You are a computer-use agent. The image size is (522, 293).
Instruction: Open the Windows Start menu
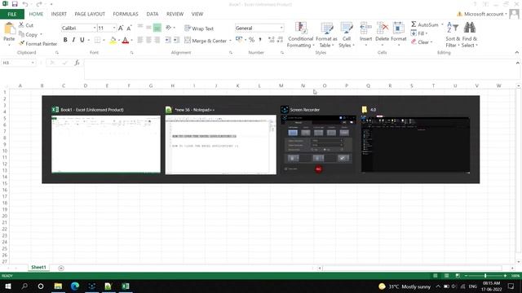8,286
